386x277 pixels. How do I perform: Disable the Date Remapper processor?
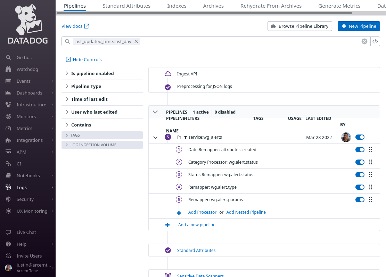(x=360, y=149)
